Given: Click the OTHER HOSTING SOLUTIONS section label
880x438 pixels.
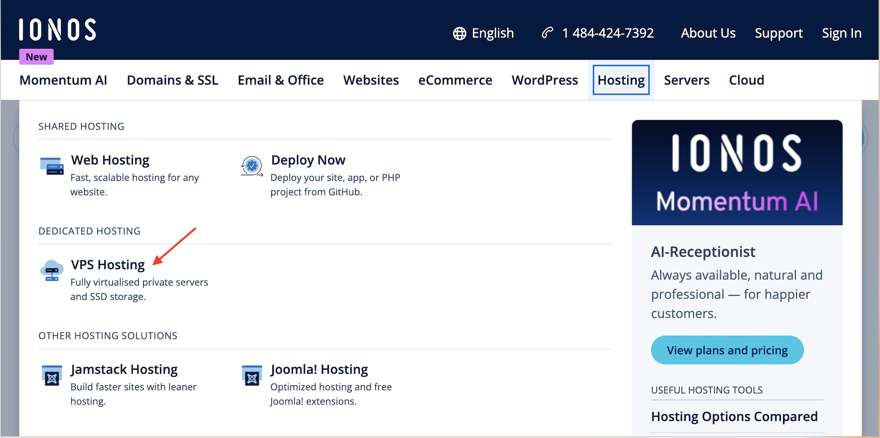Looking at the screenshot, I should pyautogui.click(x=108, y=336).
